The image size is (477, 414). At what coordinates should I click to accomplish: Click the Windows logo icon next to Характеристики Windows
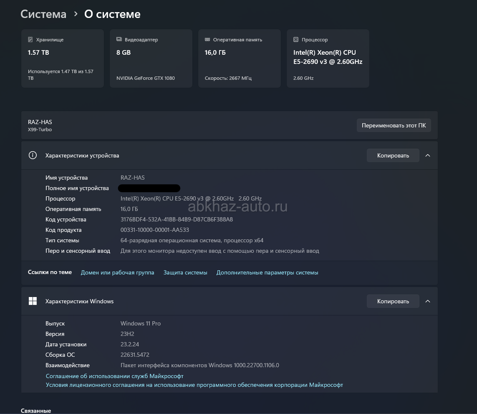click(33, 301)
